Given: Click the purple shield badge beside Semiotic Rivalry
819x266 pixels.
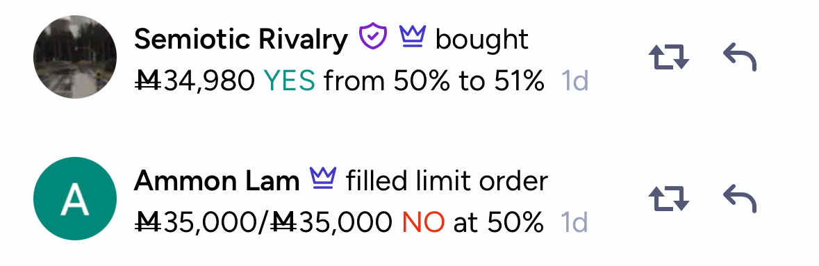Looking at the screenshot, I should click(373, 37).
